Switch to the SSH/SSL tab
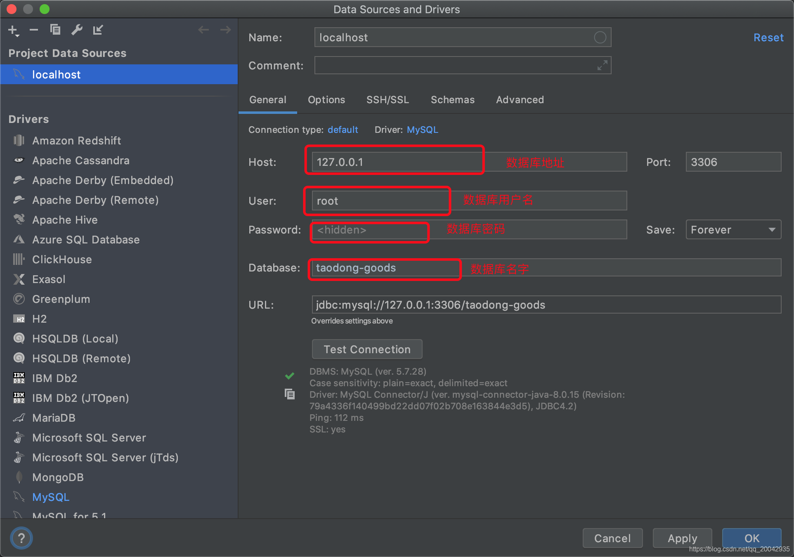 387,99
